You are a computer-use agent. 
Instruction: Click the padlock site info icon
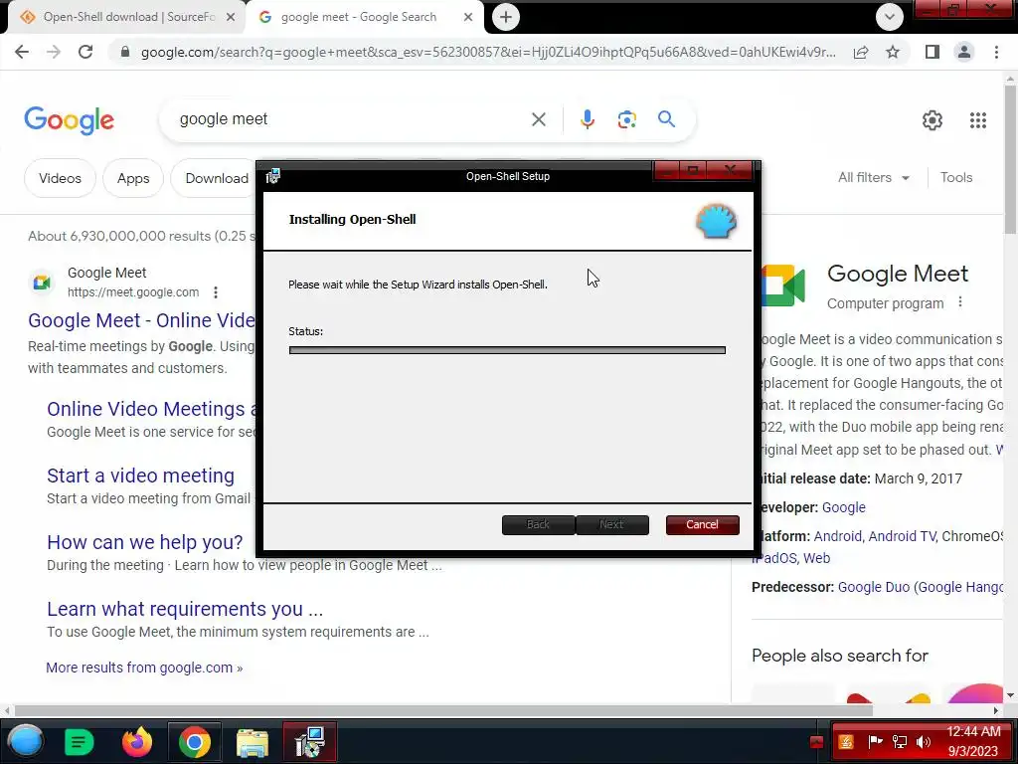click(125, 52)
